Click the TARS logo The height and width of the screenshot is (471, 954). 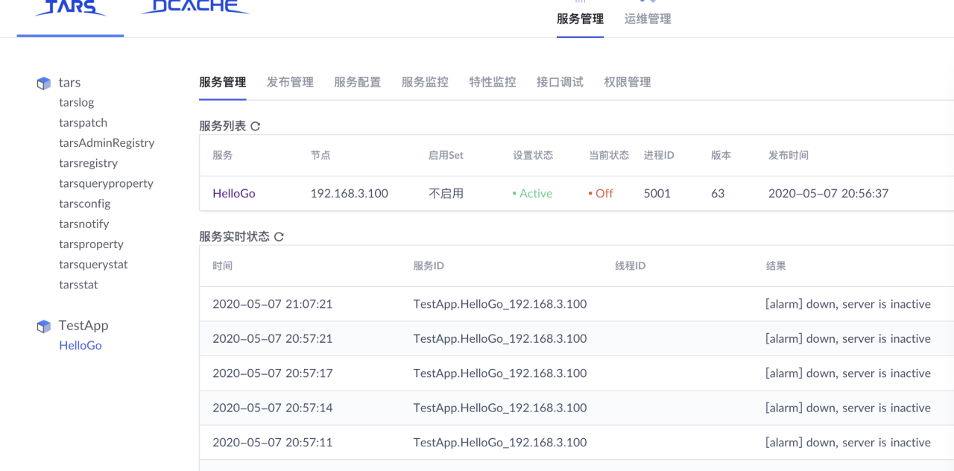[70, 9]
